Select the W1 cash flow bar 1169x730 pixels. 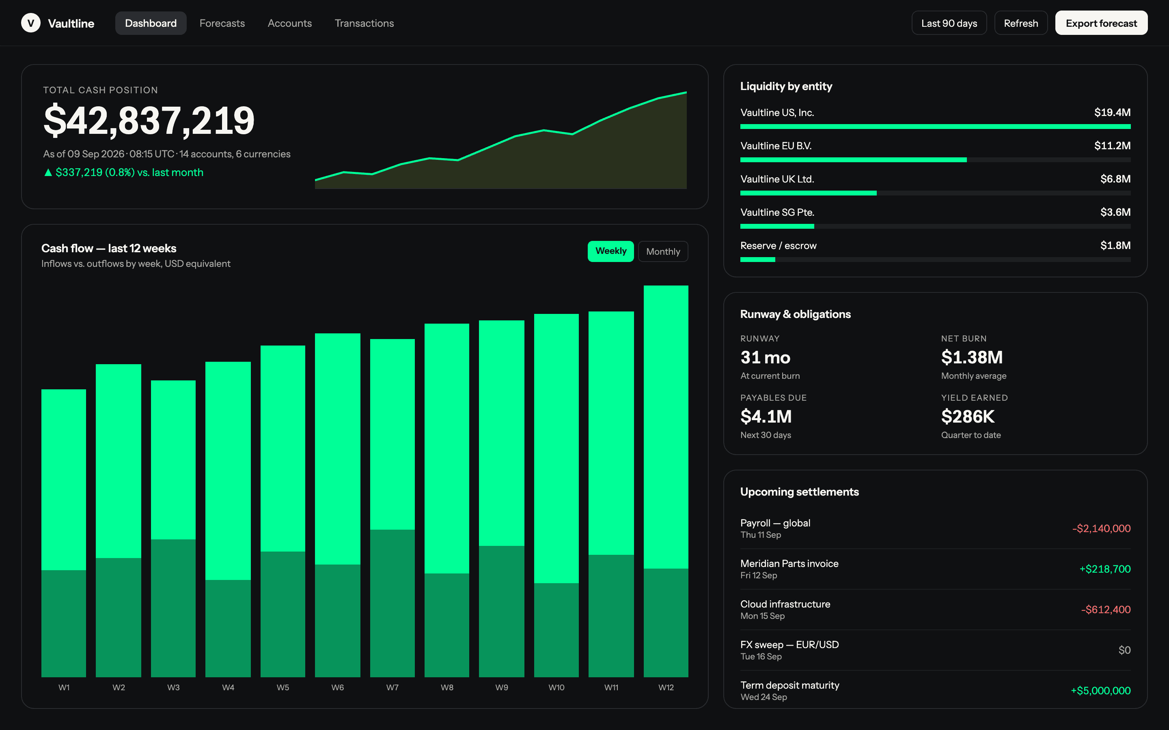tap(64, 533)
